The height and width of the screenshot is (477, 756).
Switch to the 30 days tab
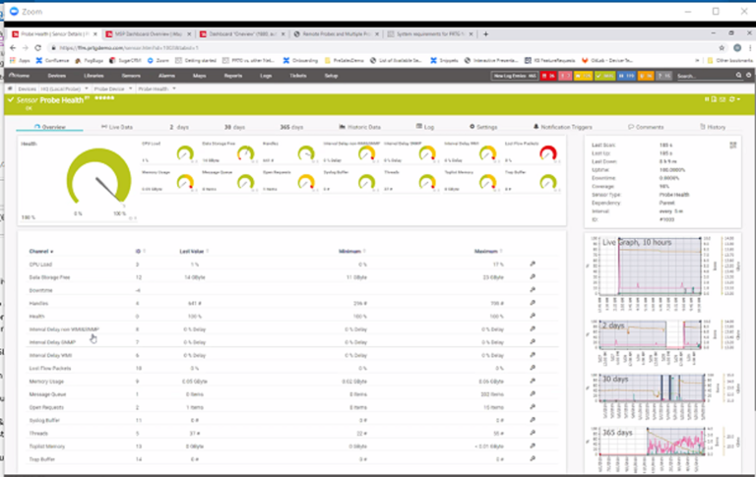tap(234, 127)
